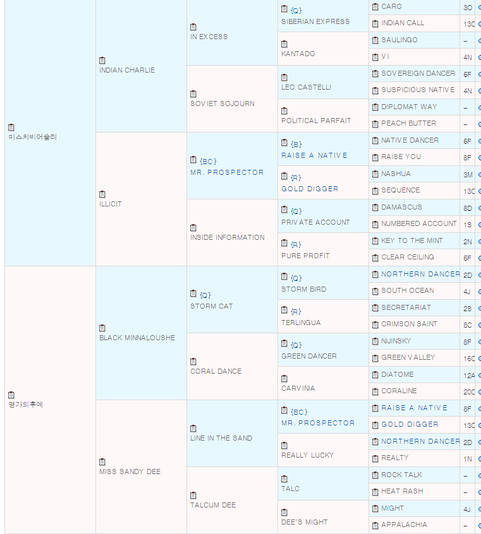Open the LEO CASTELLI pedigree link
Screen dimensions: 481x534
coord(306,87)
